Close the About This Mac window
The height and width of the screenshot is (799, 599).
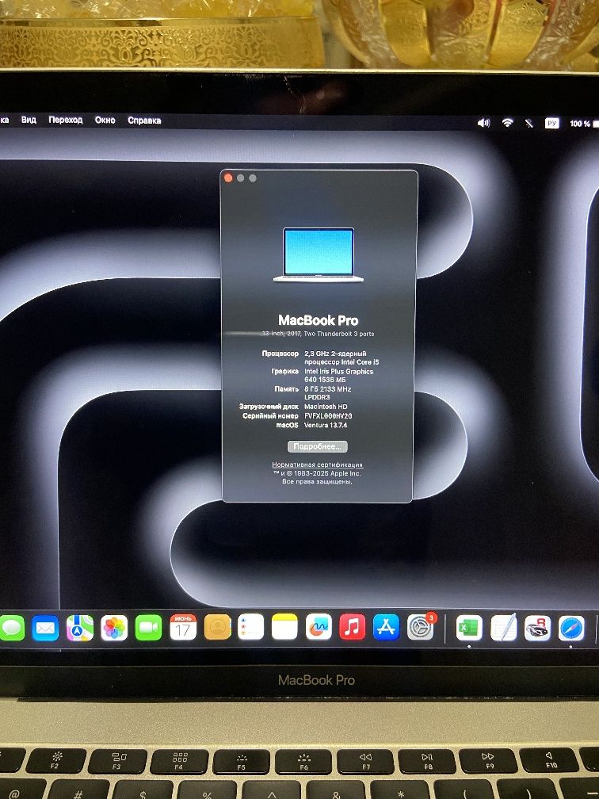[x=228, y=178]
